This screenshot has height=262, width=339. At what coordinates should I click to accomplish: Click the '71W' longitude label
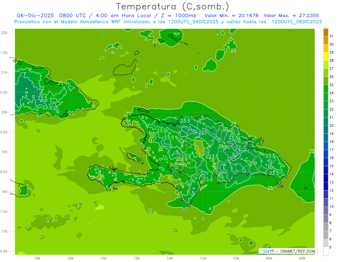click(203, 258)
